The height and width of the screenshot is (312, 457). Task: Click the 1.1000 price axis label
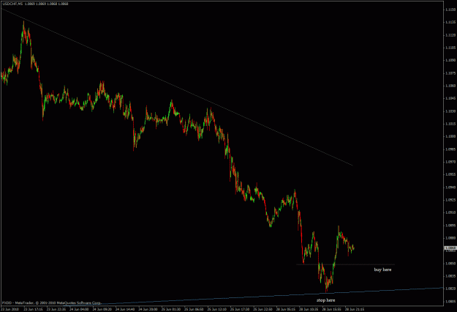[x=450, y=136]
